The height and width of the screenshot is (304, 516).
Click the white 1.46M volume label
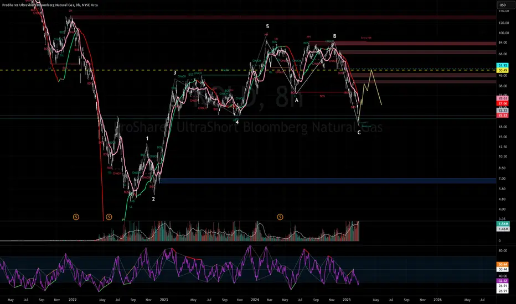(x=503, y=229)
